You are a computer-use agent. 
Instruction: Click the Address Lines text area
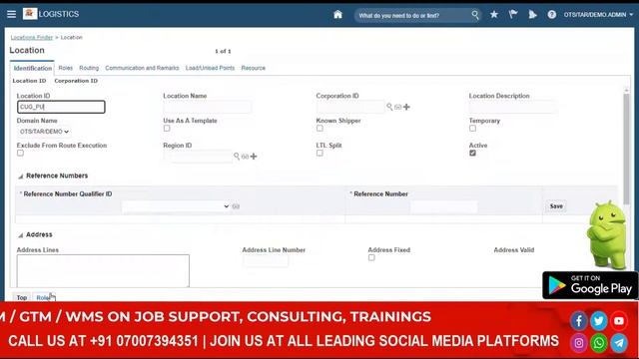coord(103,270)
